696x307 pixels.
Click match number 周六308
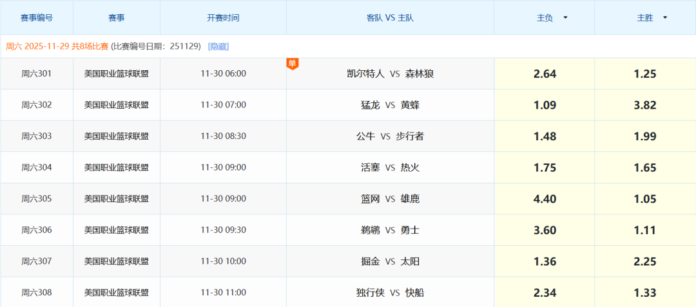(37, 293)
